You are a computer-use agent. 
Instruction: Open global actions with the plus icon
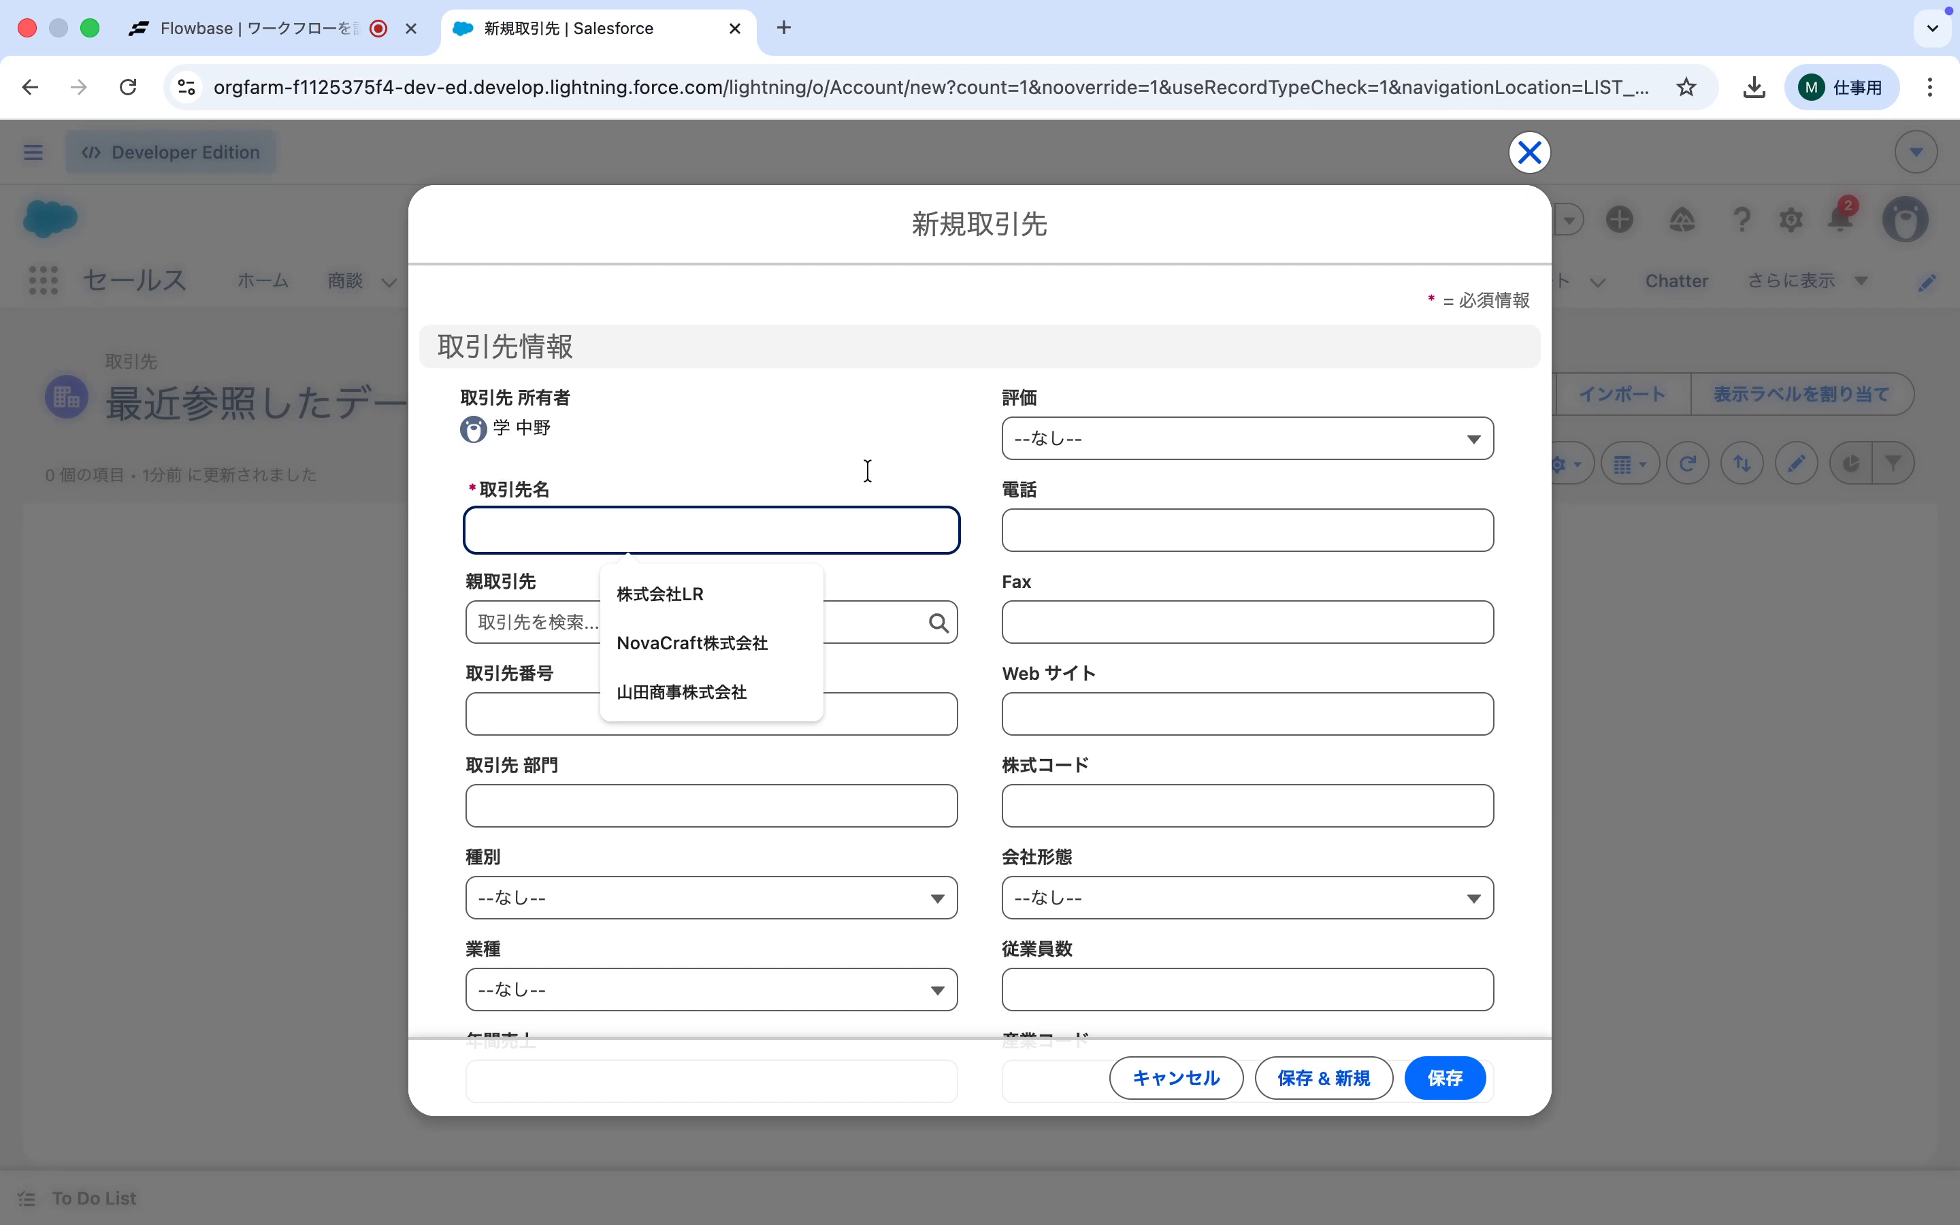[x=1620, y=220]
